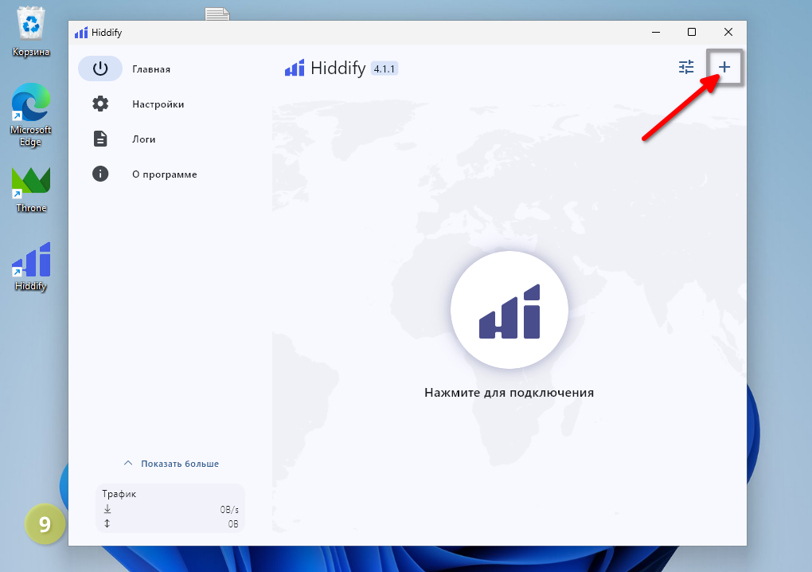Screen dimensions: 812x572
Task: Expand Показать больше section
Action: point(171,464)
